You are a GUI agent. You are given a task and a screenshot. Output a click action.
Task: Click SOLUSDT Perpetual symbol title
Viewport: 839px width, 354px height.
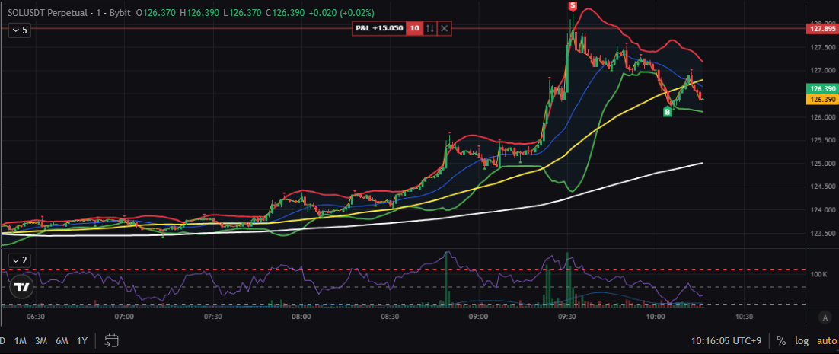pos(43,13)
